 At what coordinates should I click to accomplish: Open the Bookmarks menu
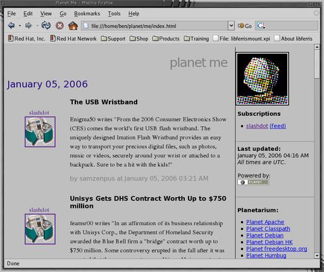click(x=87, y=13)
